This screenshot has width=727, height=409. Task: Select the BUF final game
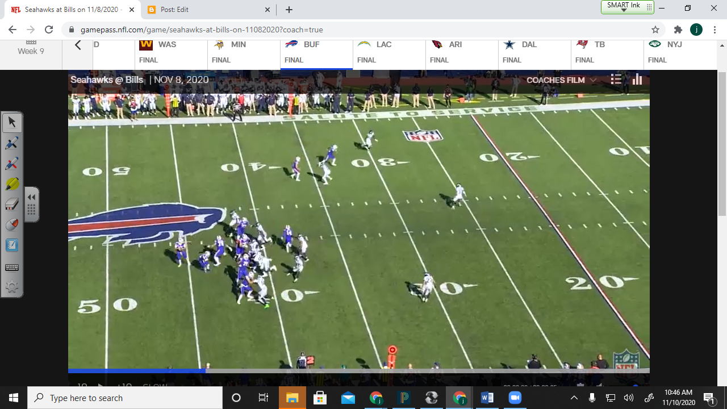(x=316, y=55)
